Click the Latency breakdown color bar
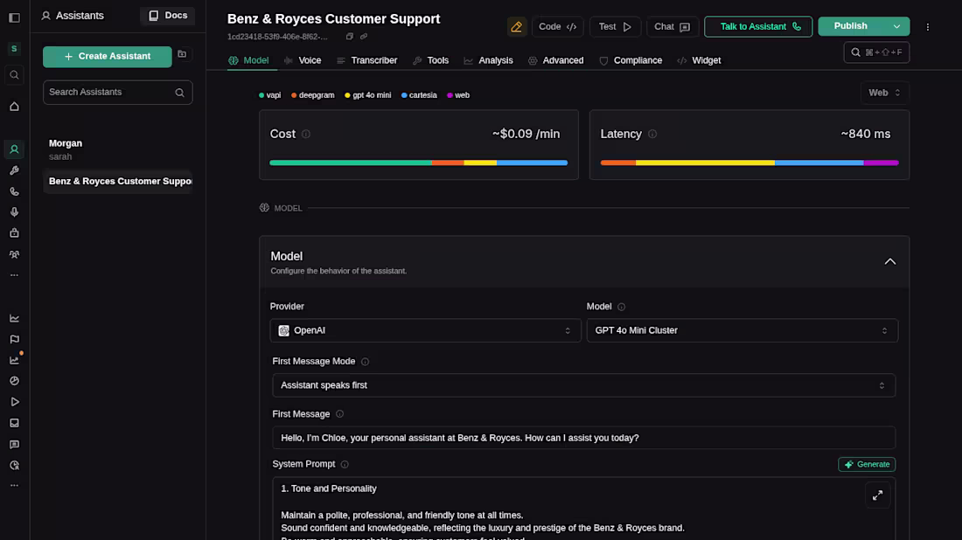Image resolution: width=962 pixels, height=540 pixels. tap(749, 163)
